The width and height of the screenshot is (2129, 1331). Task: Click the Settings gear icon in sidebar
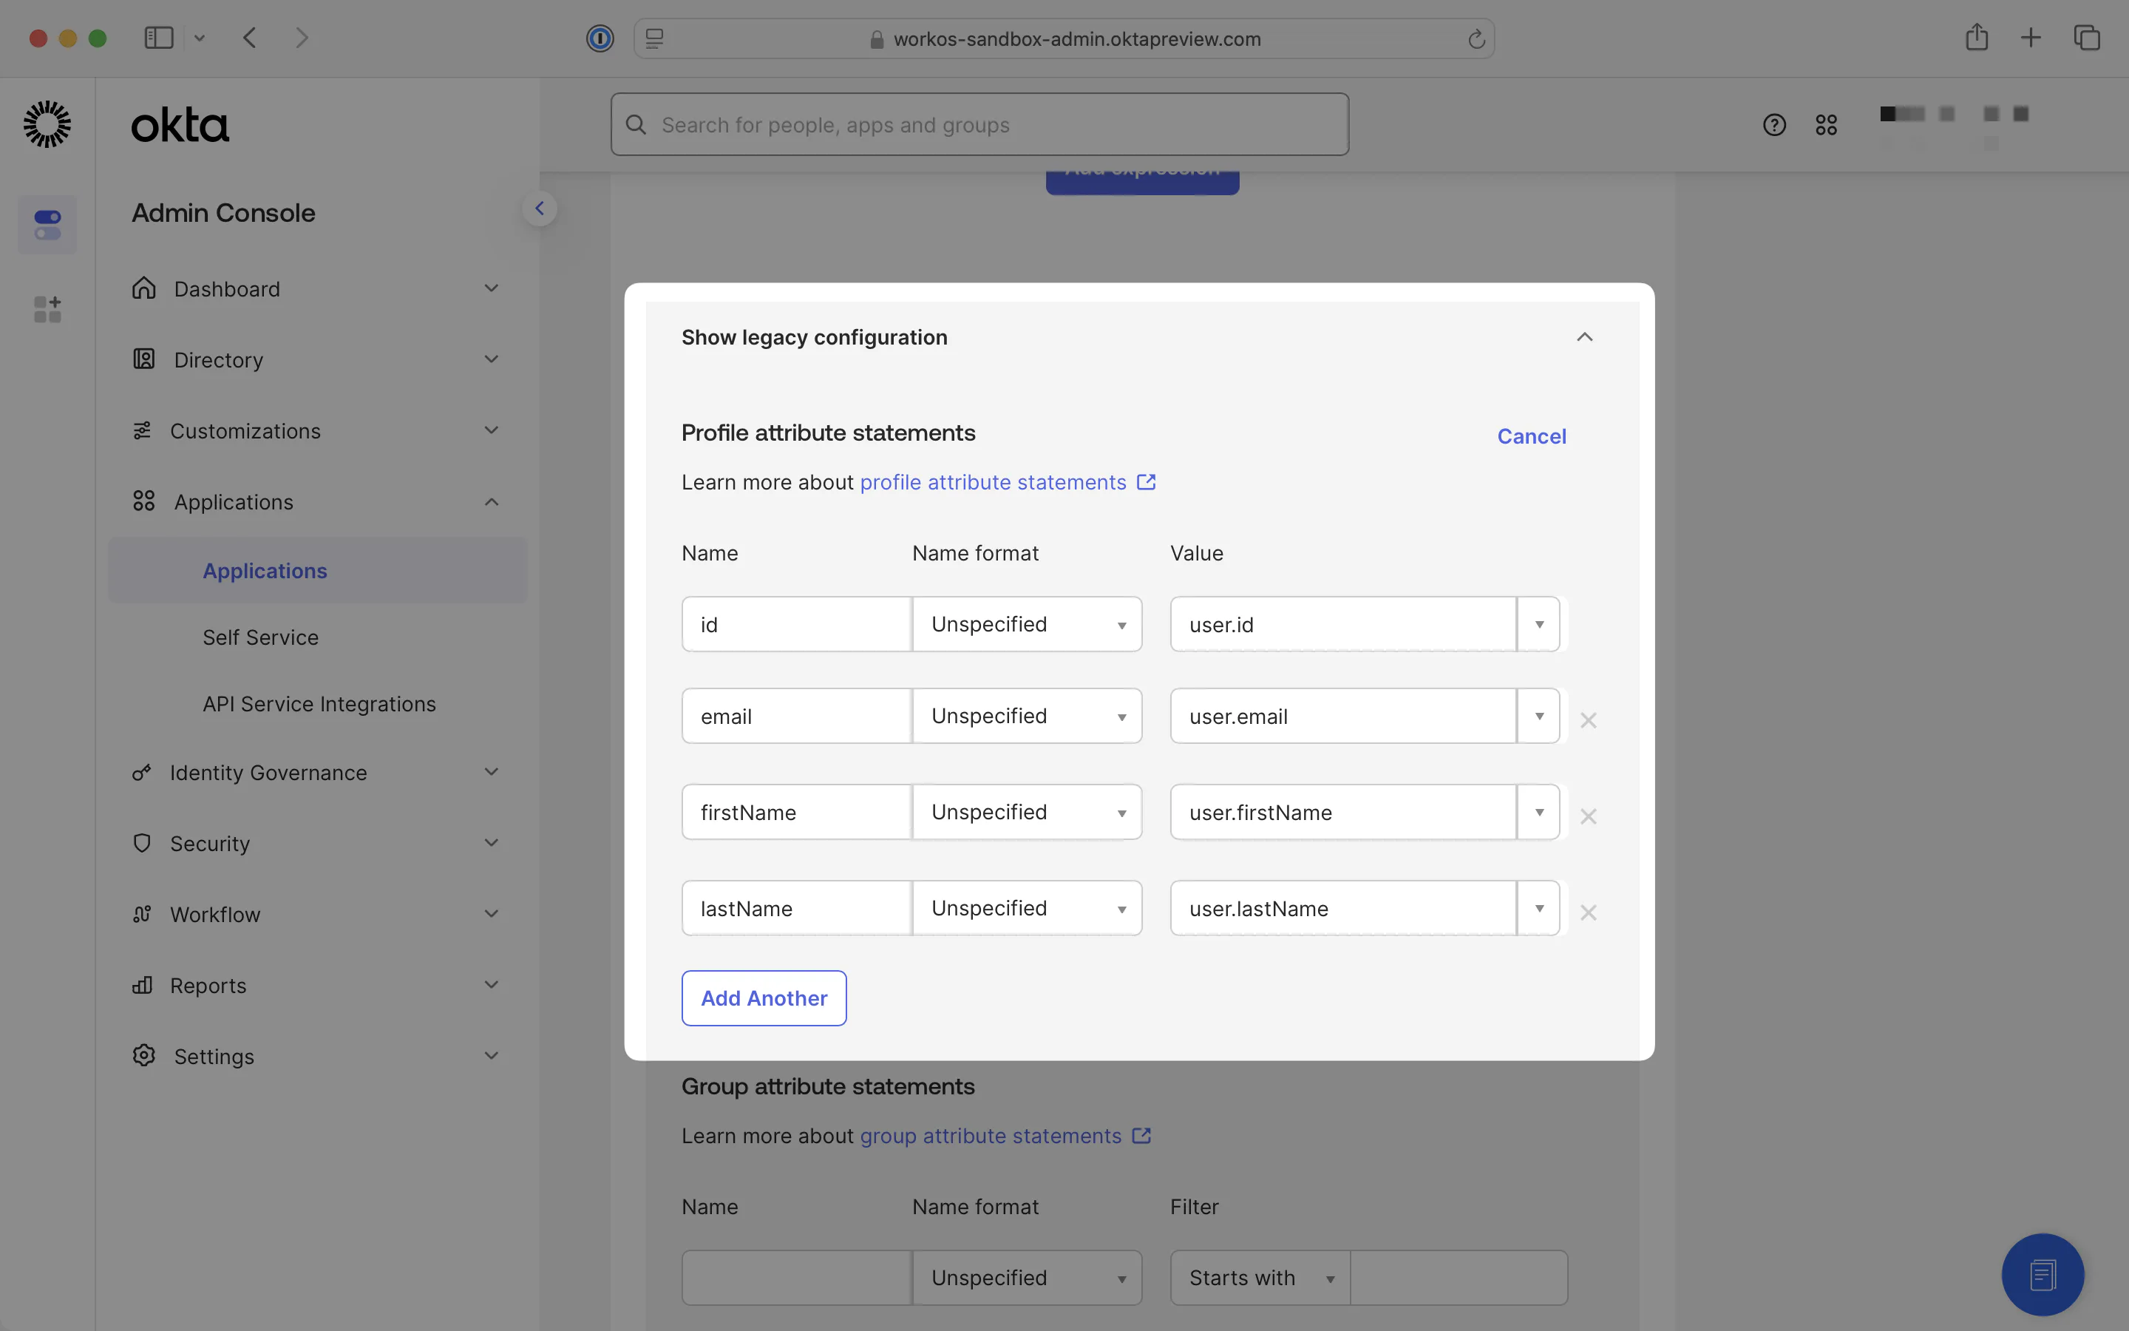143,1055
